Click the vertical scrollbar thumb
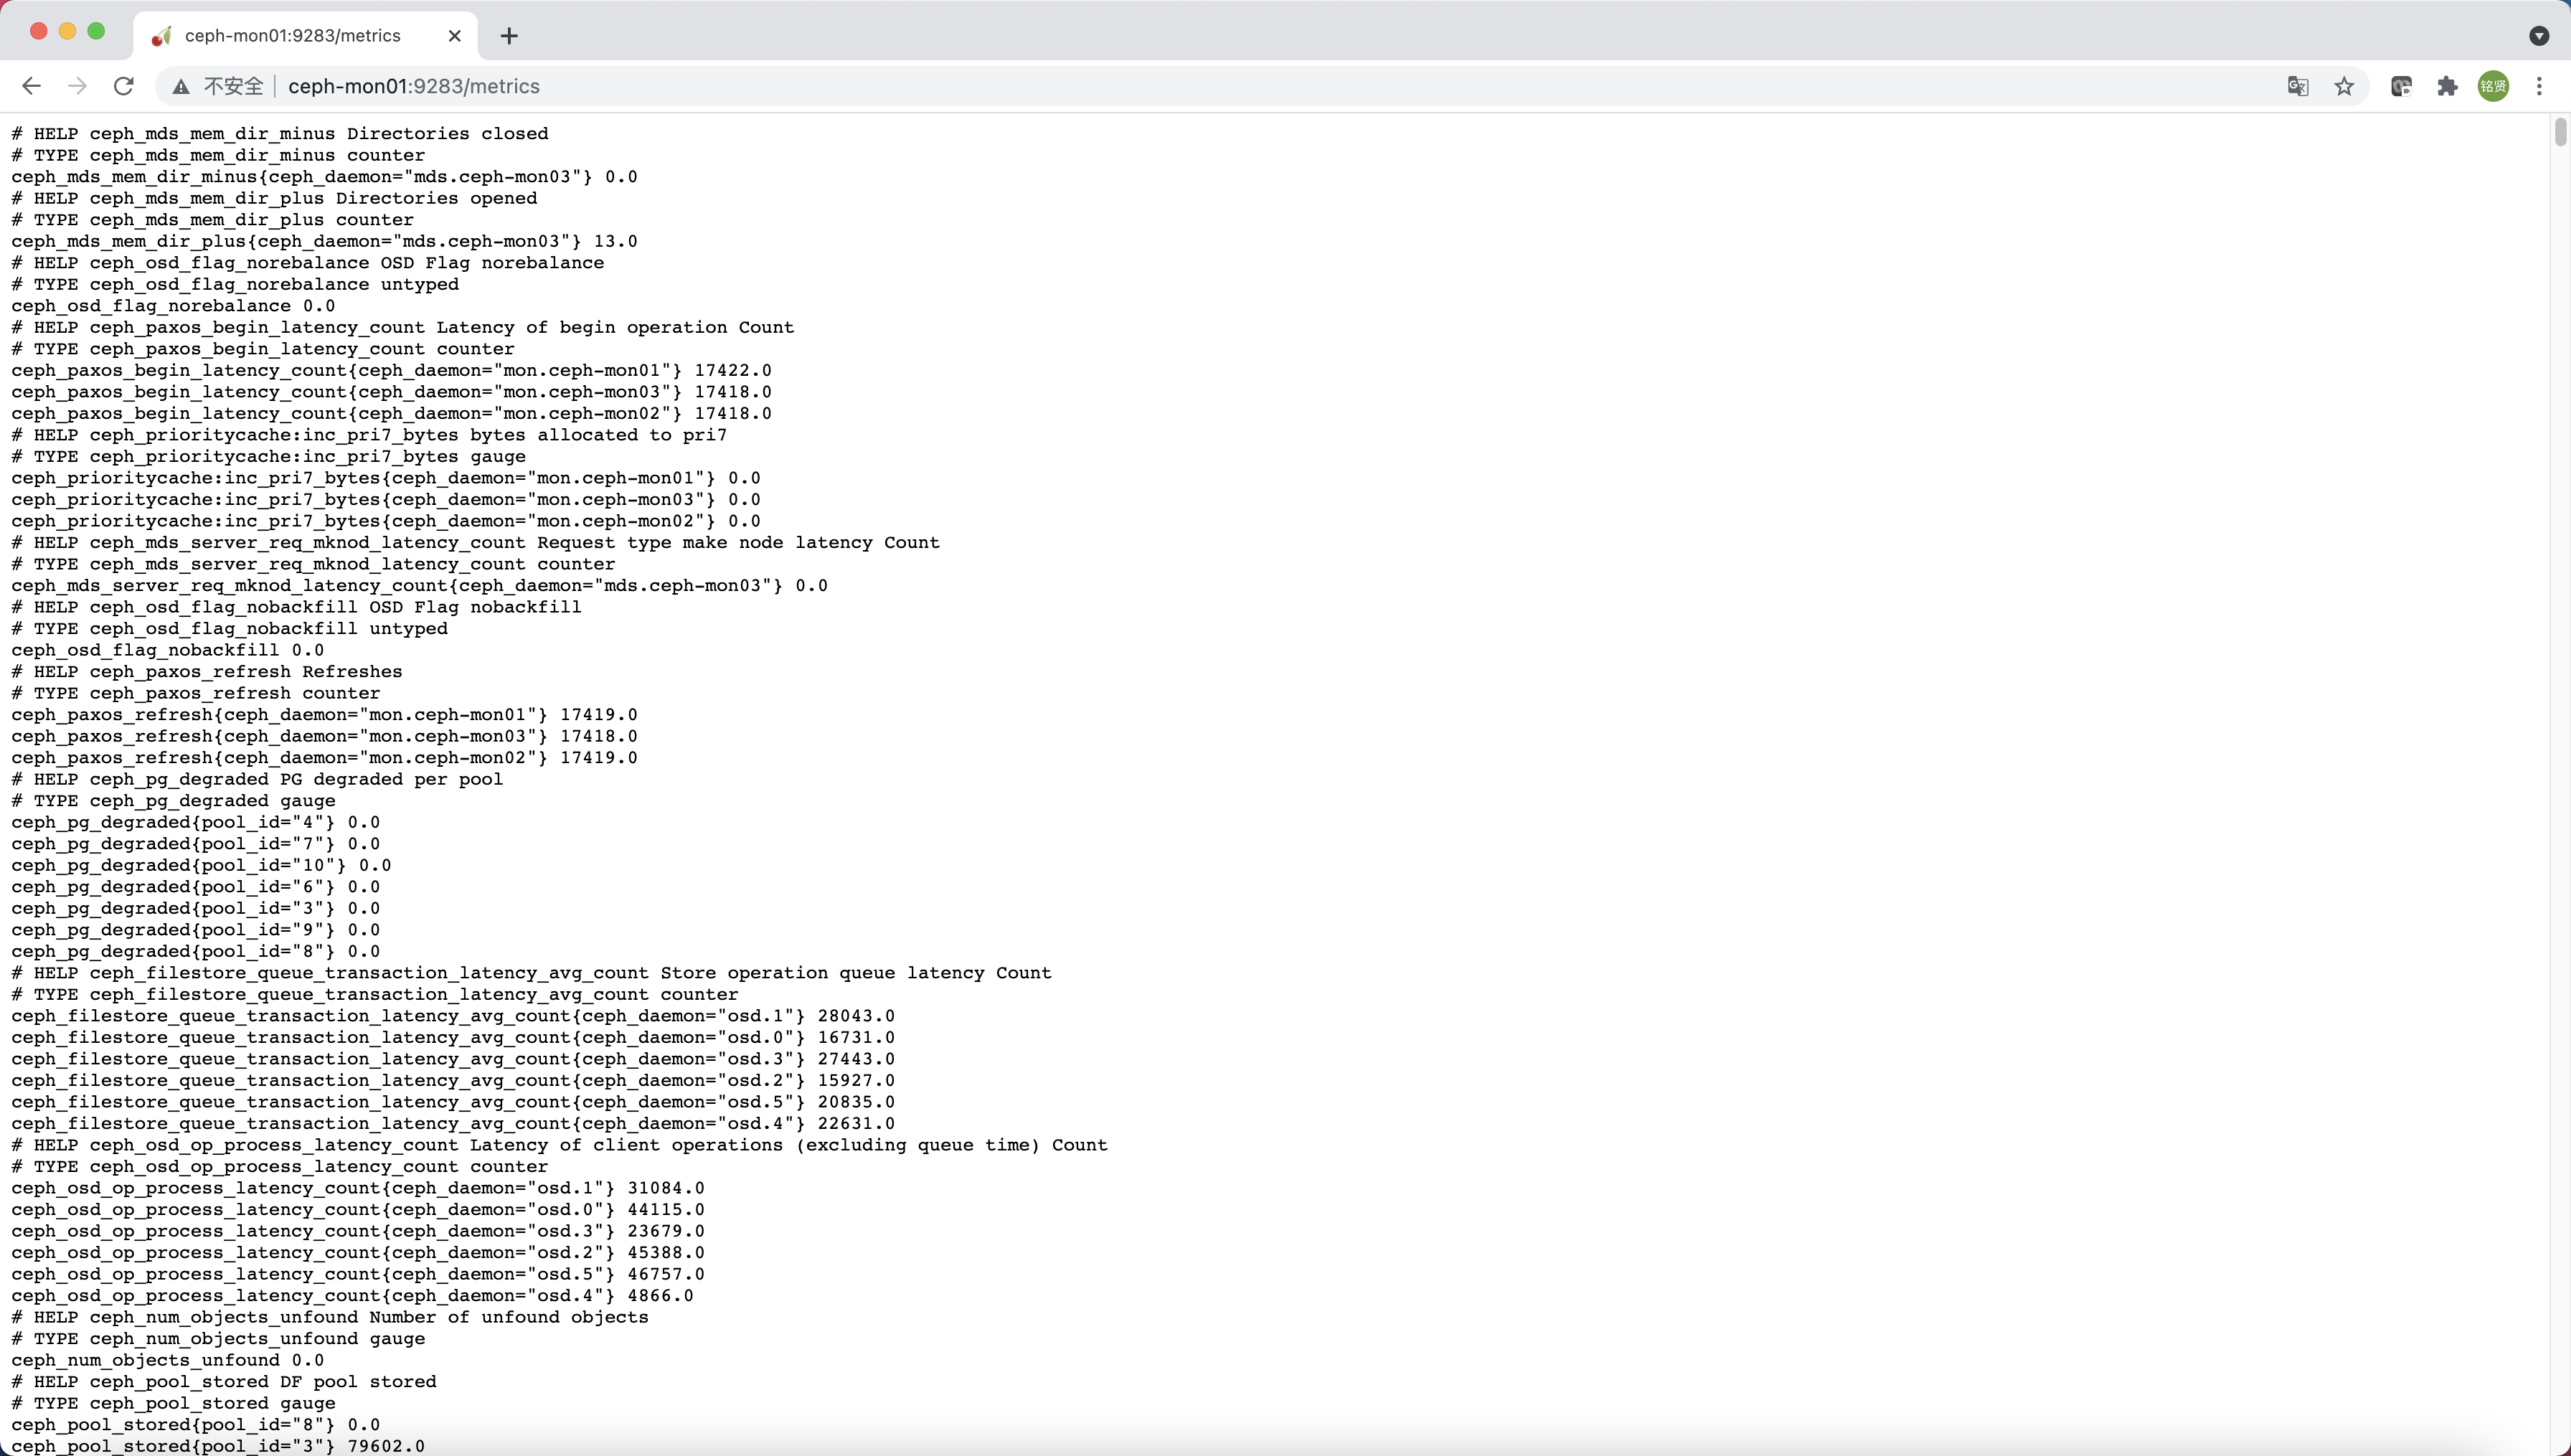 point(2560,132)
